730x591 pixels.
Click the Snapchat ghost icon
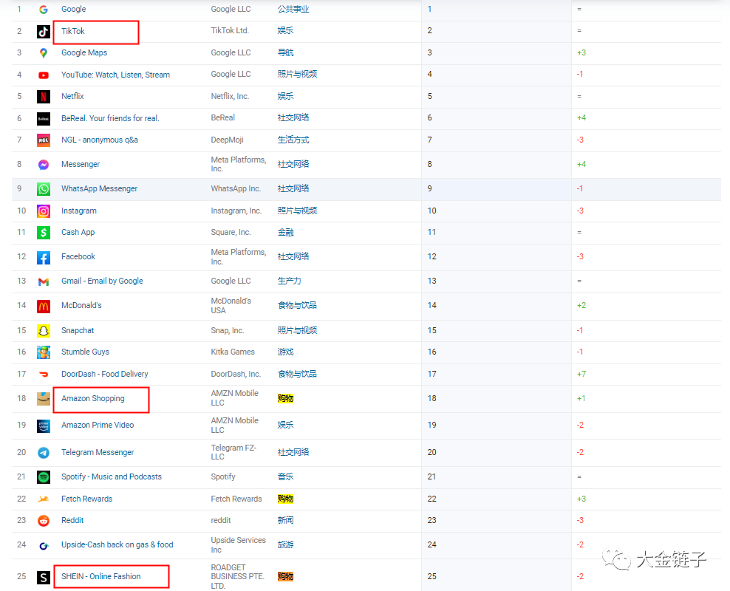click(44, 331)
